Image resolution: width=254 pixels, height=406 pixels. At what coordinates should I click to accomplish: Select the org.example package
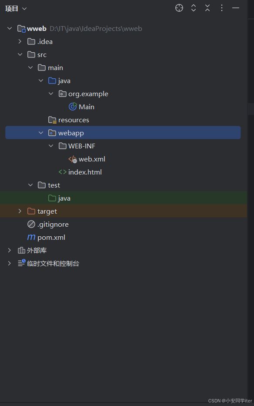(84, 94)
